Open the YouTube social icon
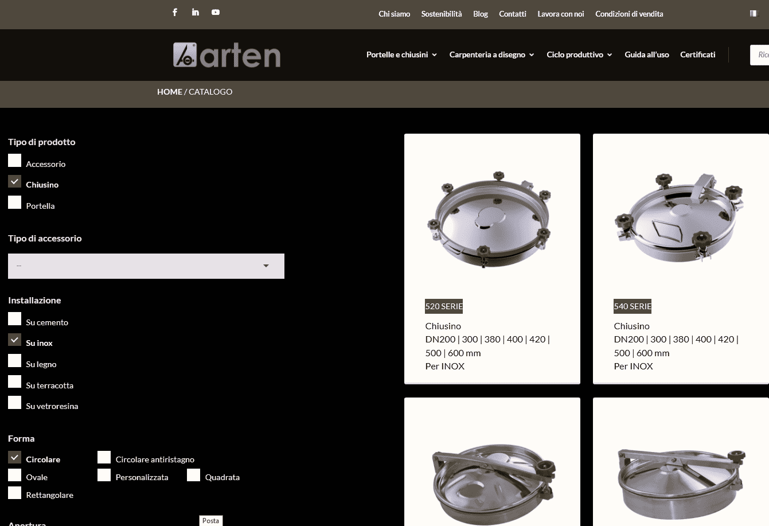The height and width of the screenshot is (526, 769). pyautogui.click(x=216, y=12)
